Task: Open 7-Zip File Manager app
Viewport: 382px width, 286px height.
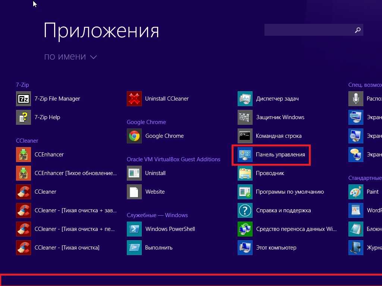Action: click(48, 99)
